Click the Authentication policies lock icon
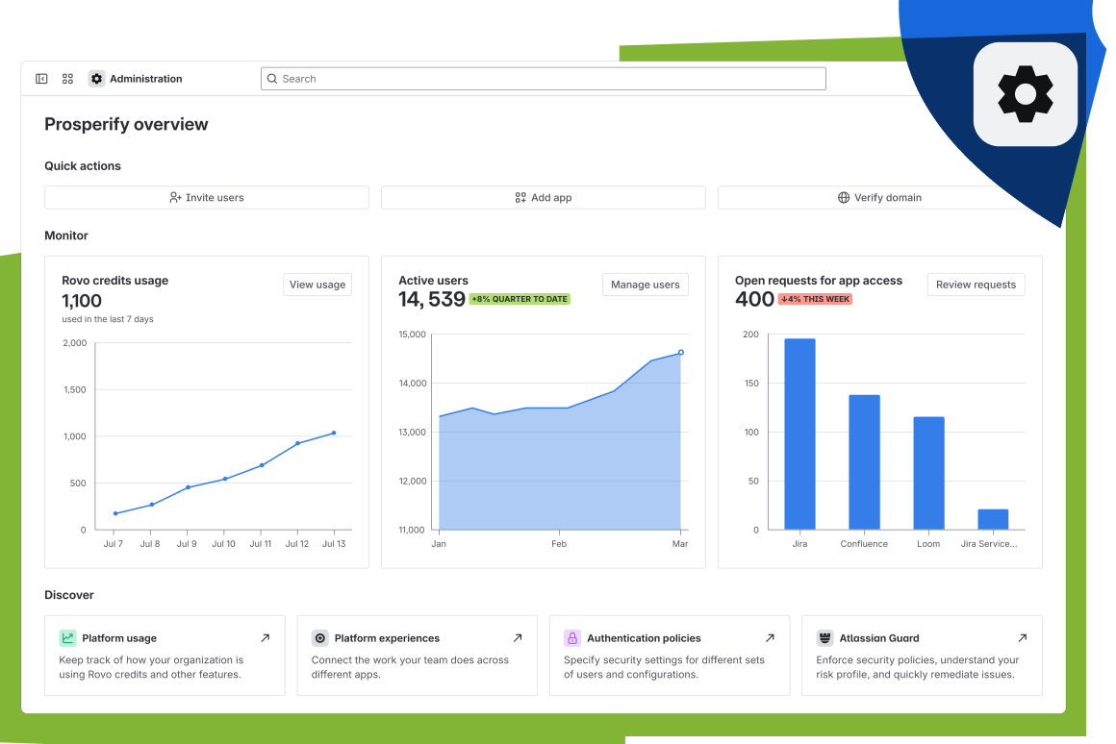This screenshot has height=744, width=1116. click(572, 638)
